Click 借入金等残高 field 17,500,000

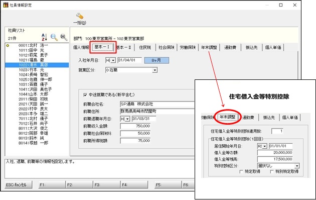pyautogui.click(x=275, y=159)
